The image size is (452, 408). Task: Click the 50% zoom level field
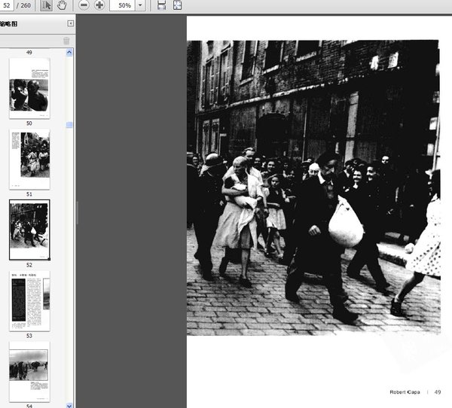tap(121, 5)
